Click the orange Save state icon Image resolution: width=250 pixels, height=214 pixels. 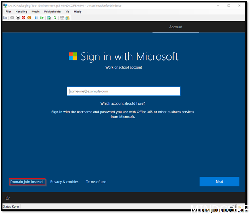(29, 17)
